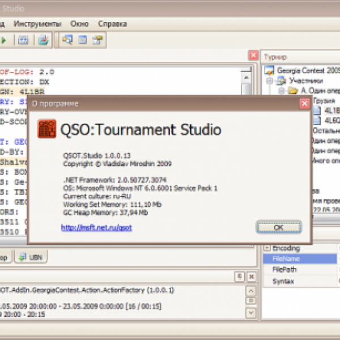Select the 4L1B log entry in tree

[332, 110]
